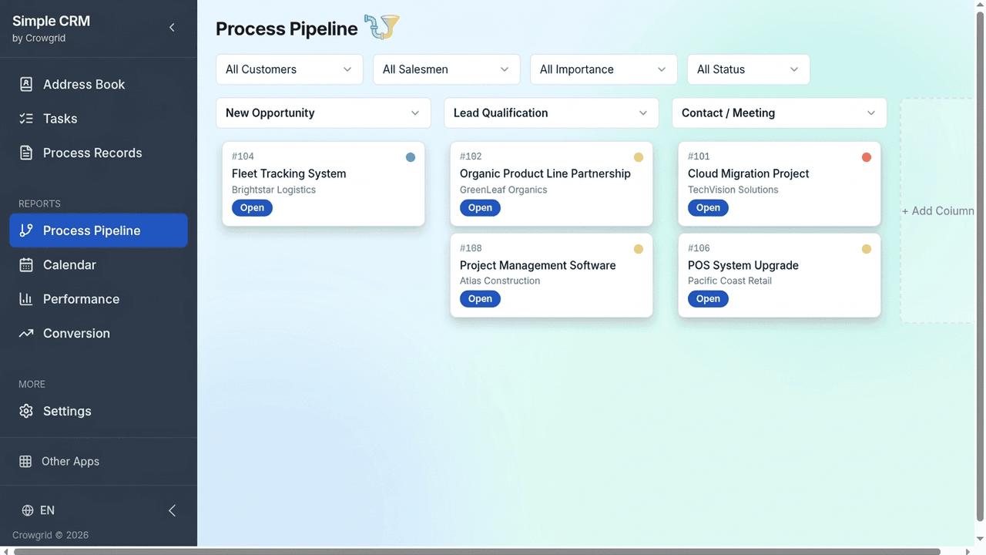The height and width of the screenshot is (555, 986).
Task: Collapse sidebar using top chevron
Action: (172, 28)
